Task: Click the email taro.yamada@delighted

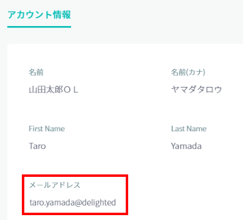Action: click(x=73, y=202)
